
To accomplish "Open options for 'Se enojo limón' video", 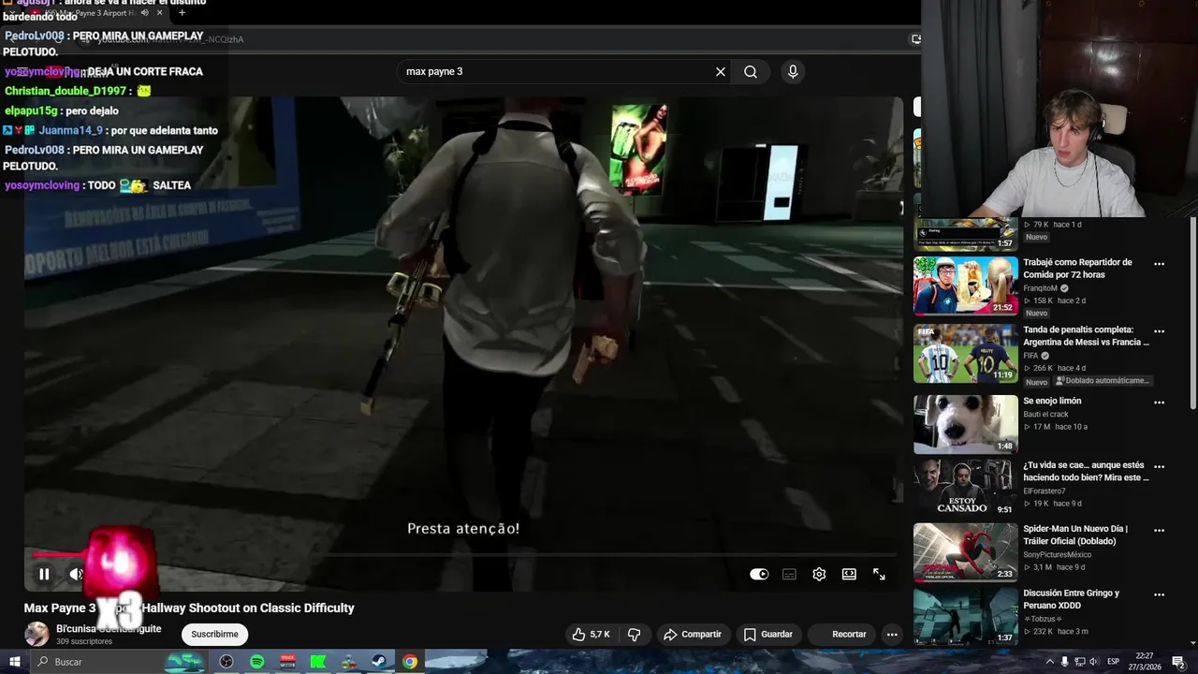I will 1159,403.
